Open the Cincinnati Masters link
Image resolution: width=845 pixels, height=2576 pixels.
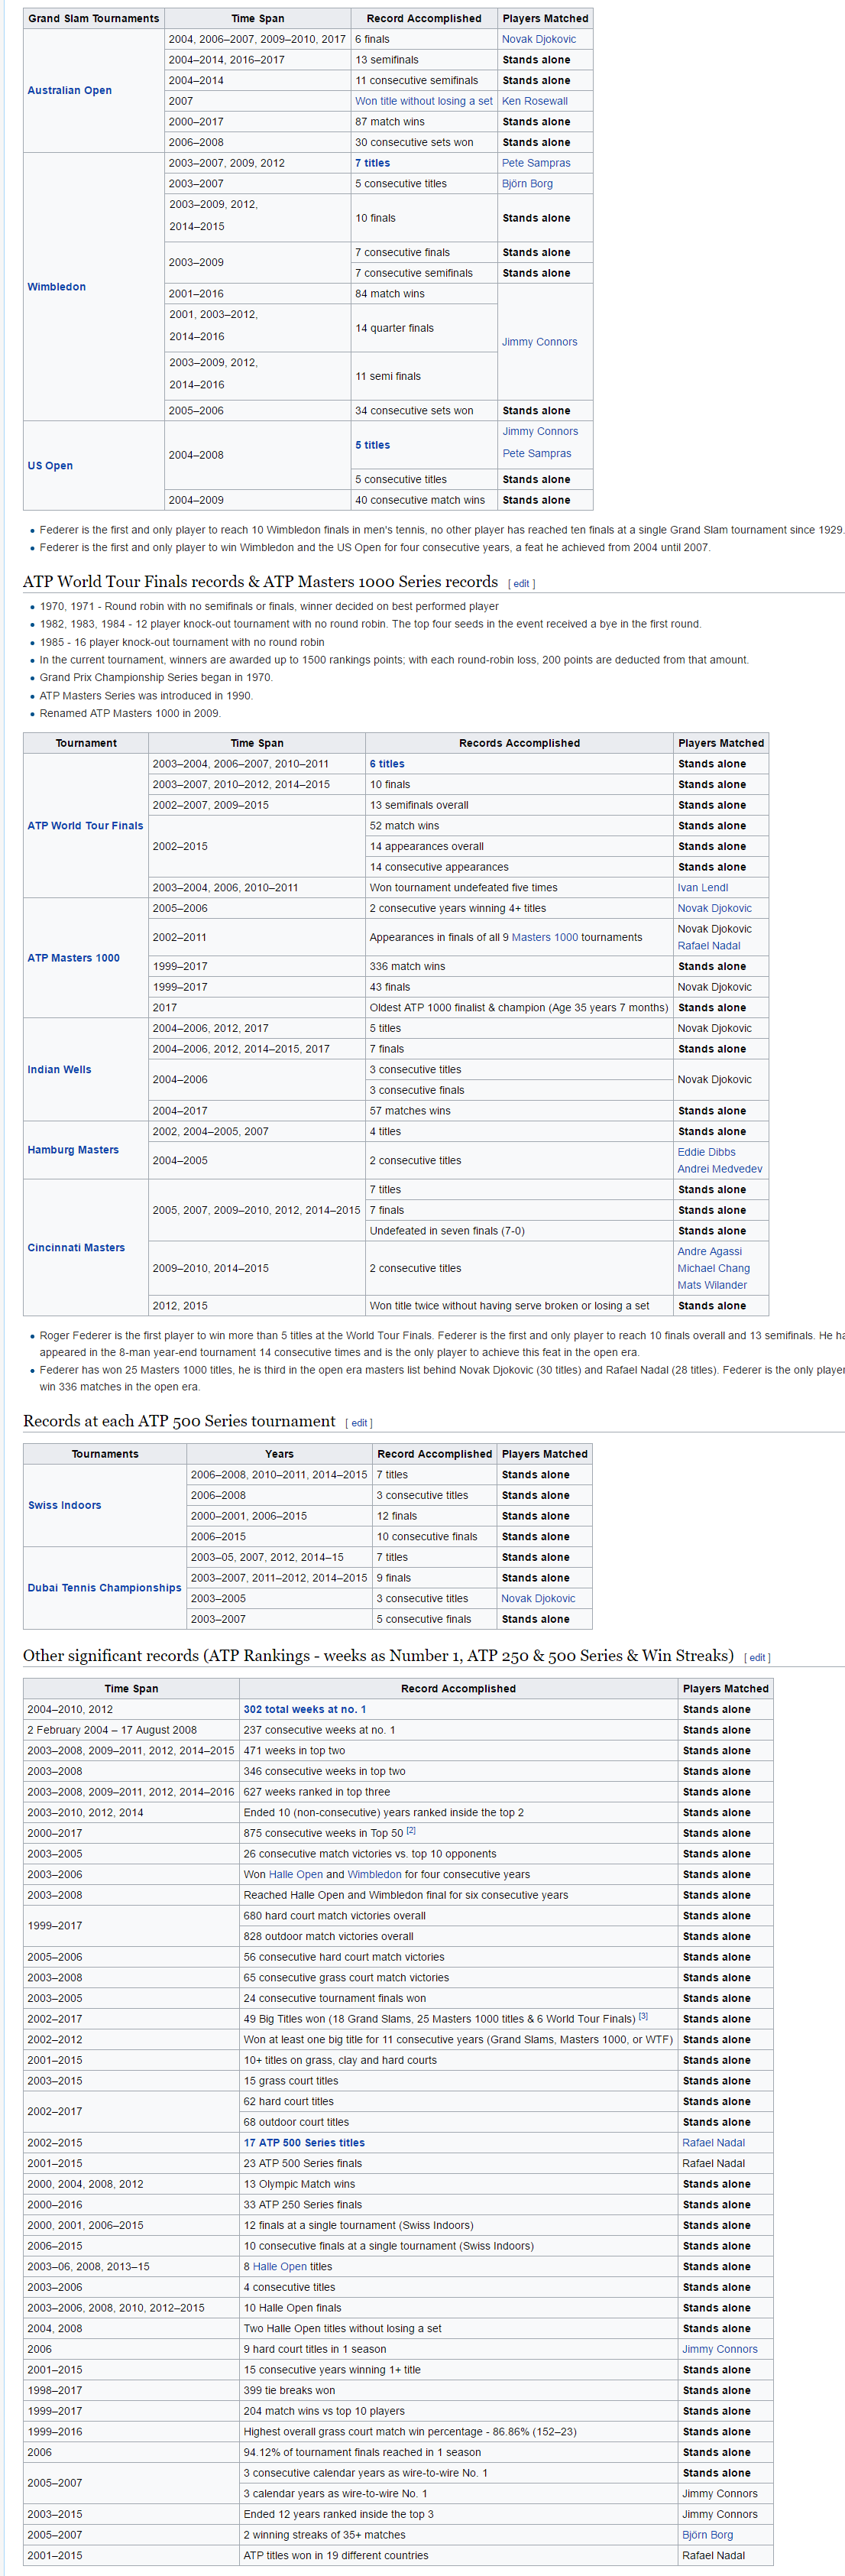76,1248
